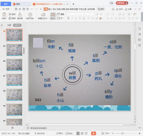
Task: Click the guest login (访客登录) button
Action: pyautogui.click(x=122, y=3)
